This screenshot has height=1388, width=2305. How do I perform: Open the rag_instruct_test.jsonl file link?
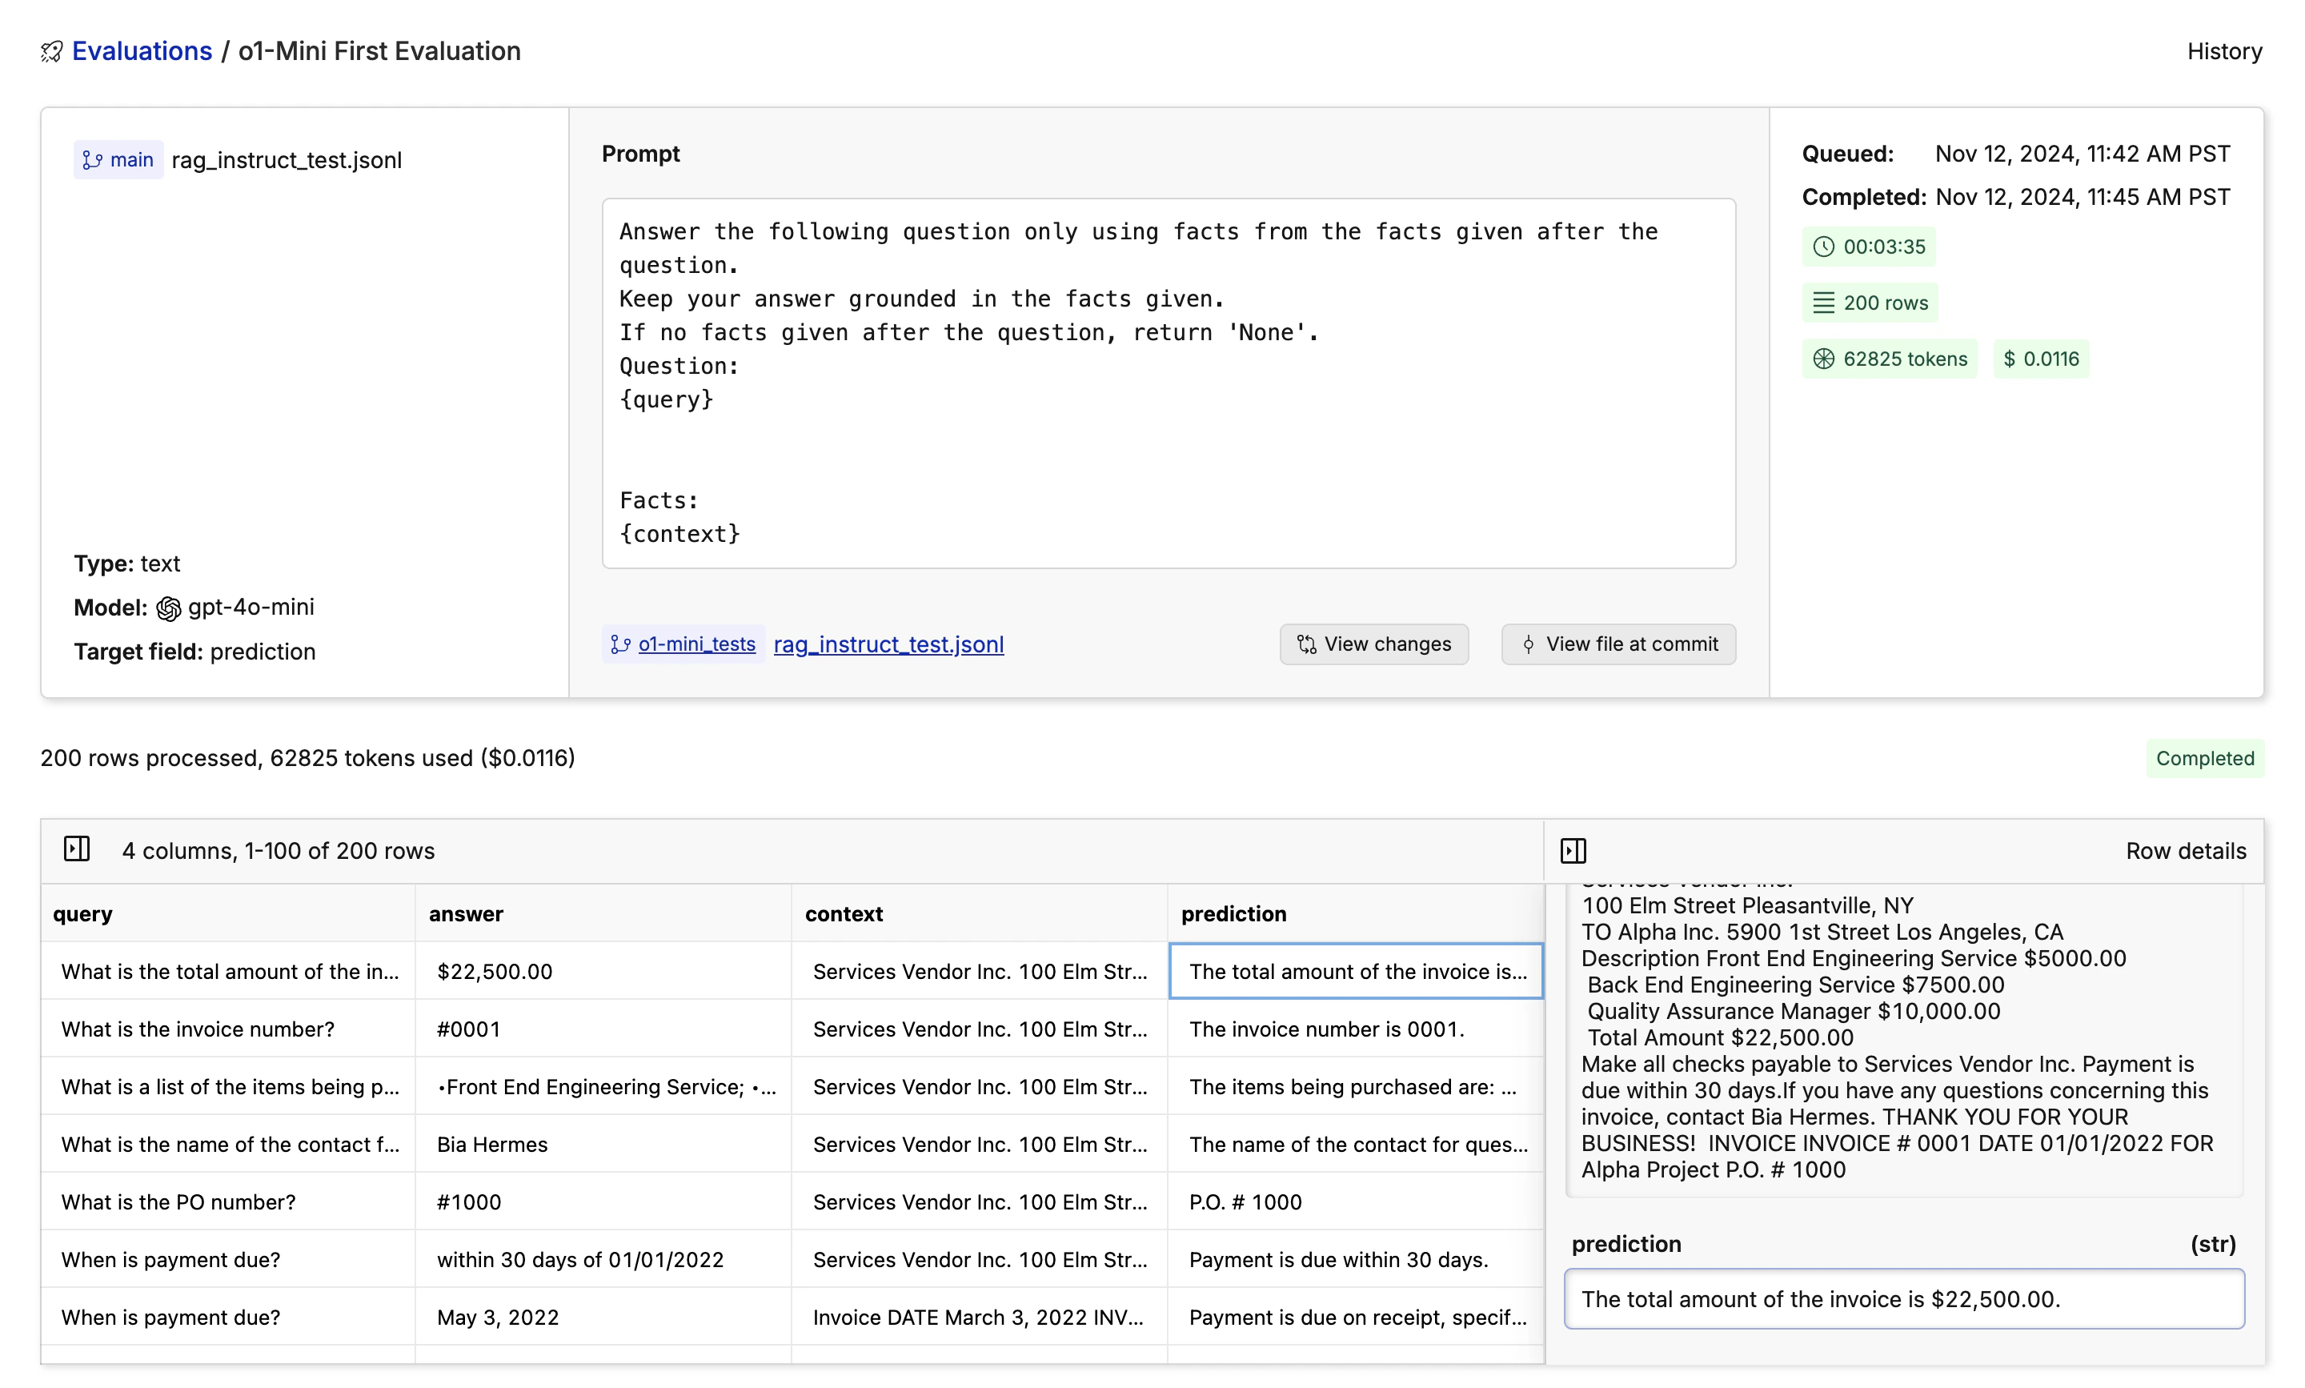click(x=888, y=644)
